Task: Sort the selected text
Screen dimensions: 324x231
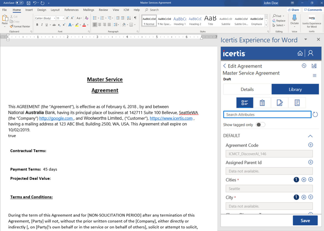Action: coord(129,18)
